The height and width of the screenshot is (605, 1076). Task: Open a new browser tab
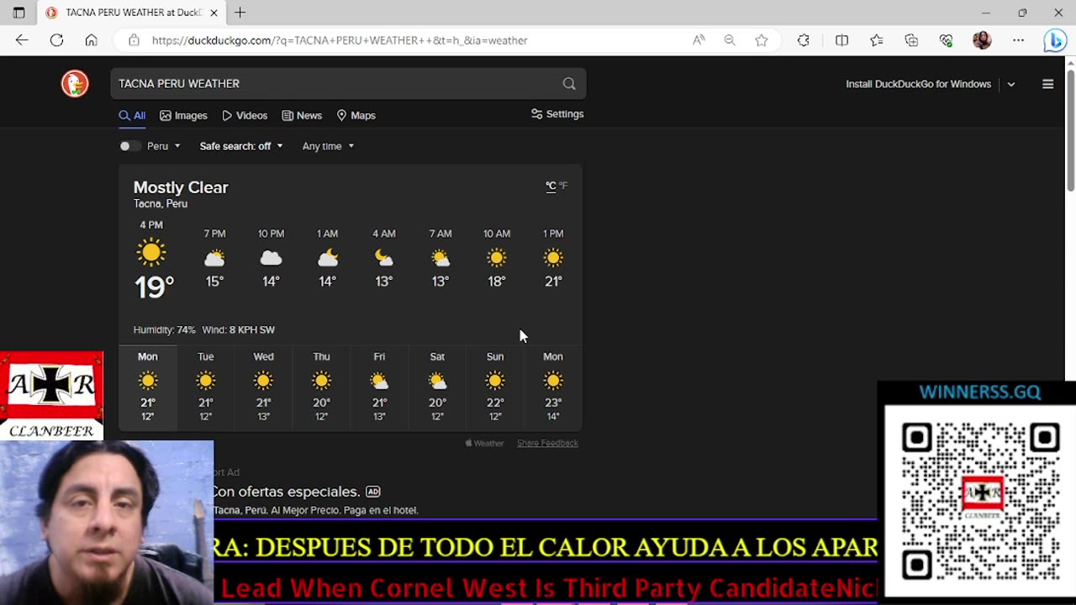(x=240, y=13)
